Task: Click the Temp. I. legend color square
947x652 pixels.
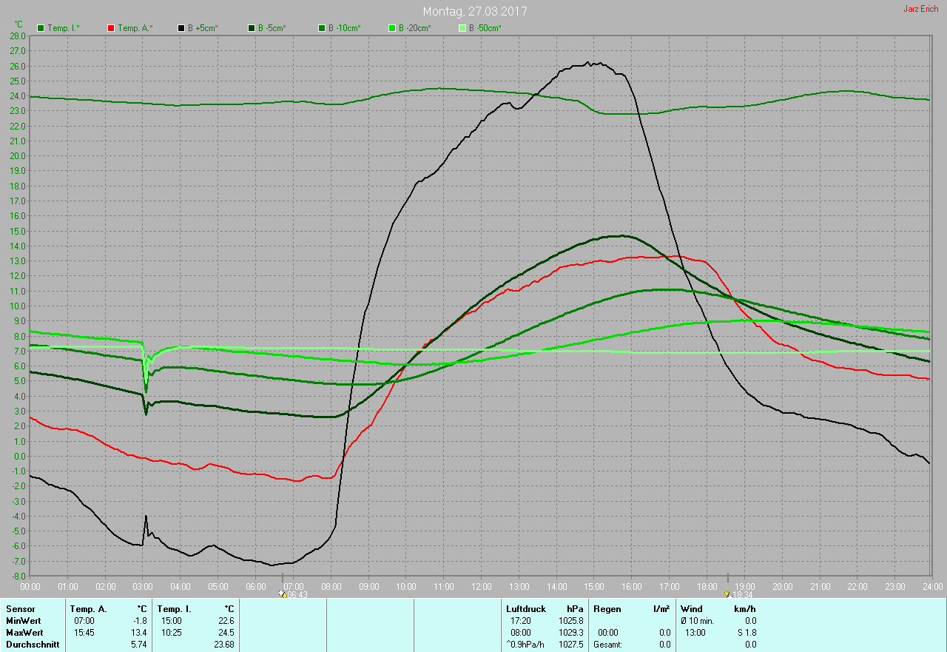Action: tap(41, 28)
